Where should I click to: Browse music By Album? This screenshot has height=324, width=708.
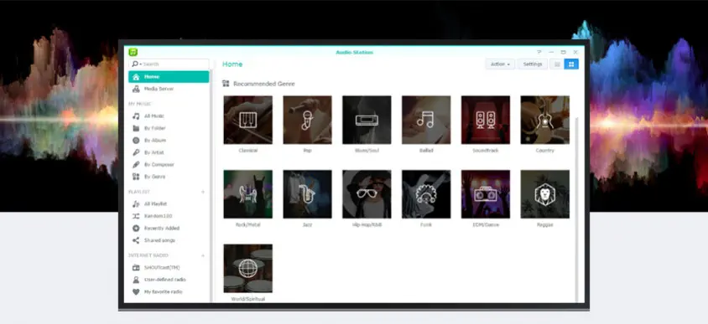tap(169, 140)
